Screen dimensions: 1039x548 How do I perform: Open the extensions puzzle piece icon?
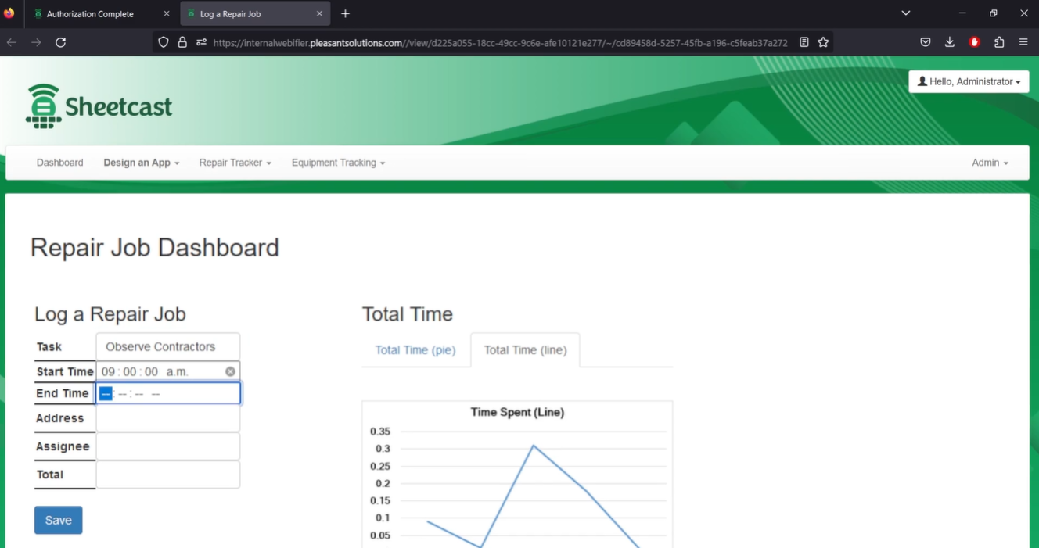(x=999, y=42)
